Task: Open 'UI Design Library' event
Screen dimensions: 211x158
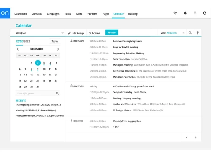Action: [x=122, y=110]
